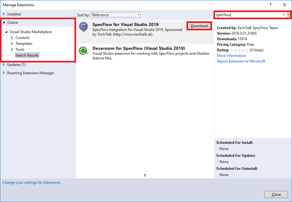
Task: Download SpecFlow for Visual Studio 2019
Action: (199, 26)
